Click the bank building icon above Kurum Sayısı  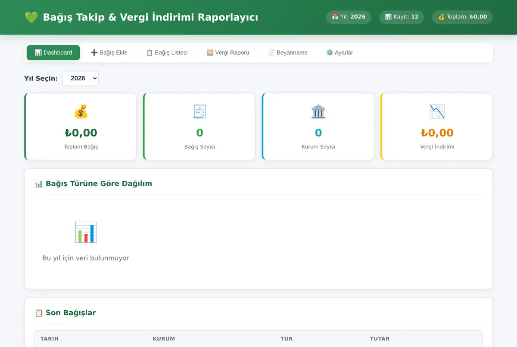click(x=318, y=112)
